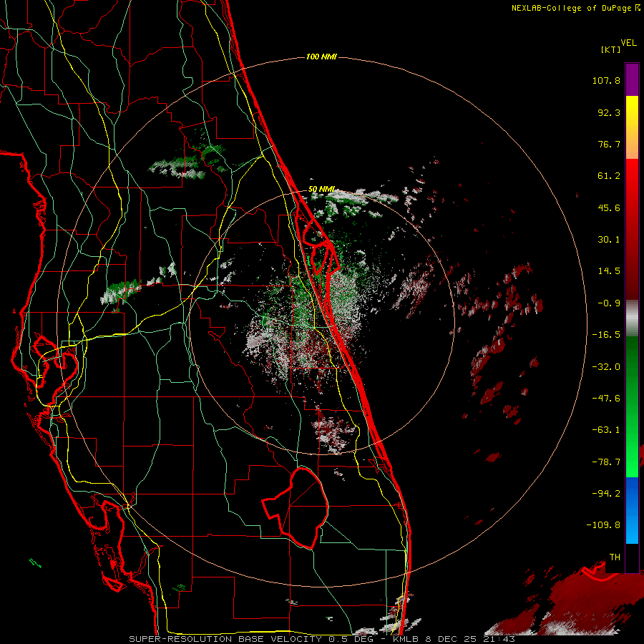Click the TH legend label
This screenshot has width=644, height=644.
click(x=615, y=557)
